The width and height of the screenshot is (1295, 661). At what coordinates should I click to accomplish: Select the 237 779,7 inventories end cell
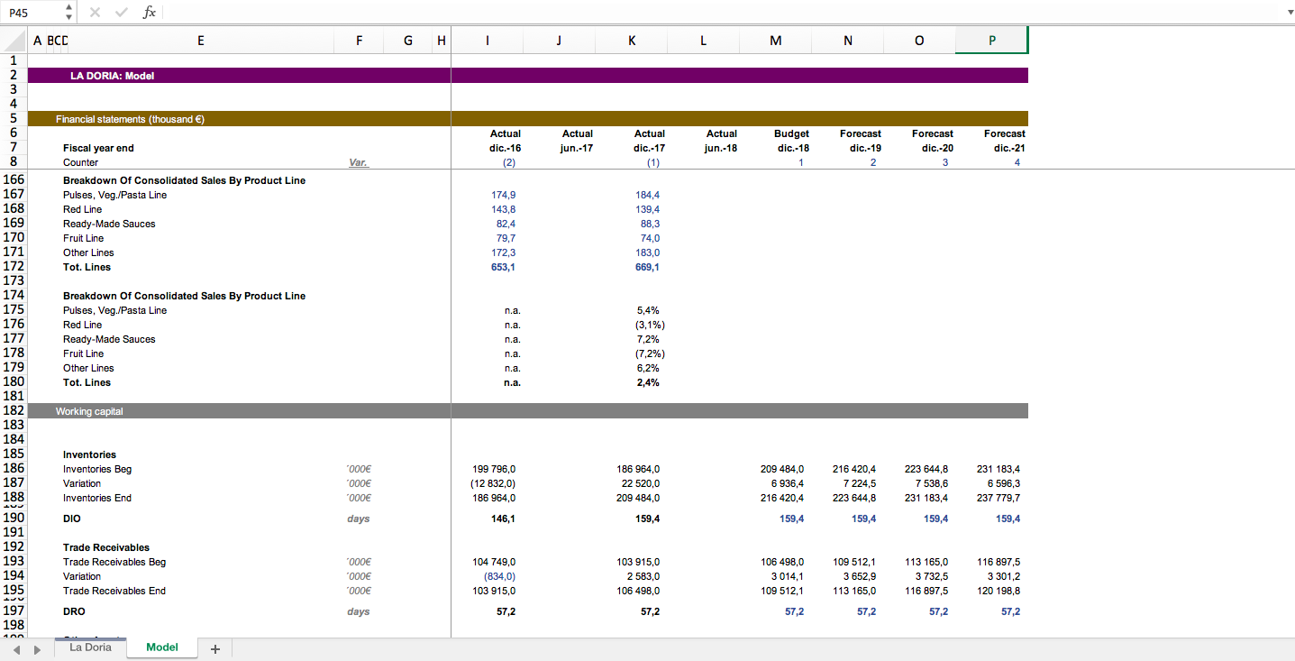tap(999, 498)
